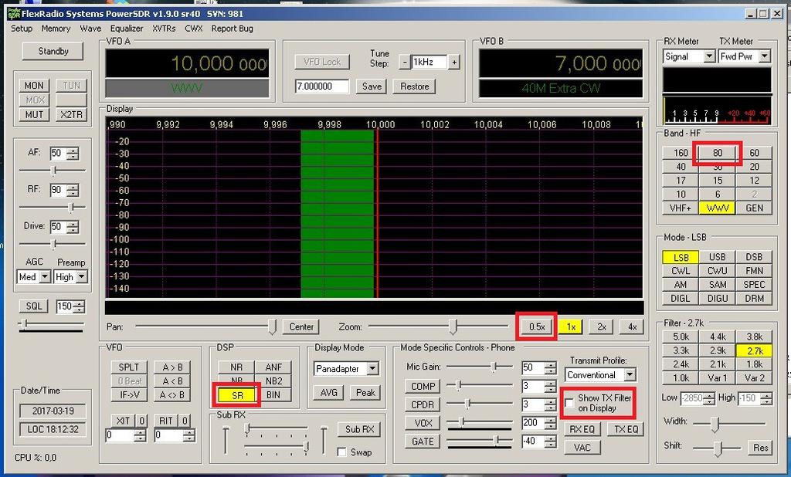Choose Report Bug from the menu bar

coord(232,29)
